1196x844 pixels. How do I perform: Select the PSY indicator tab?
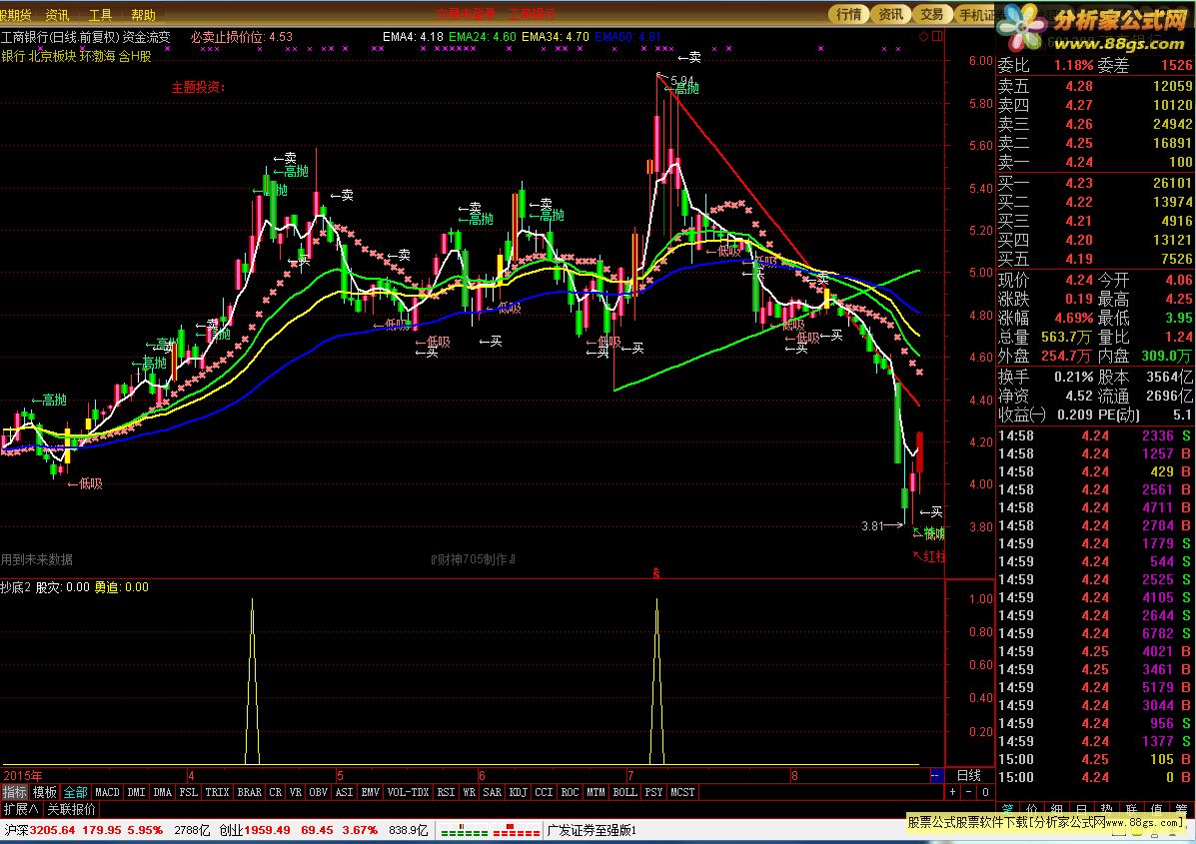coord(653,792)
